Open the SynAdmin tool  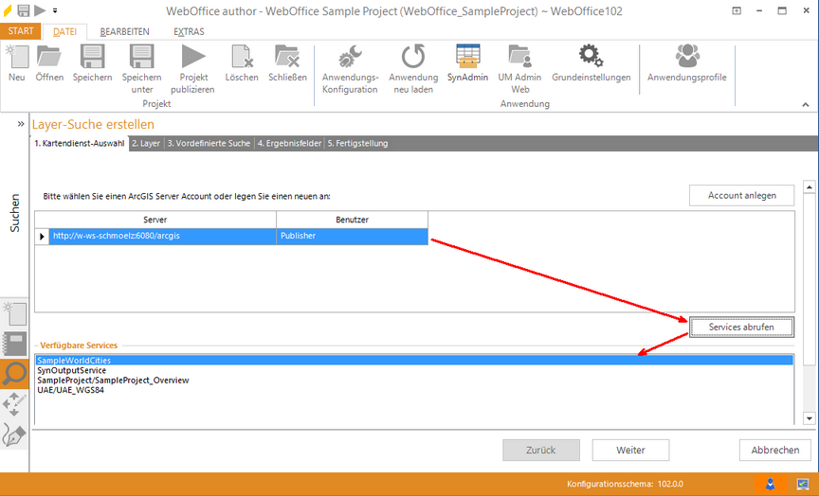468,57
